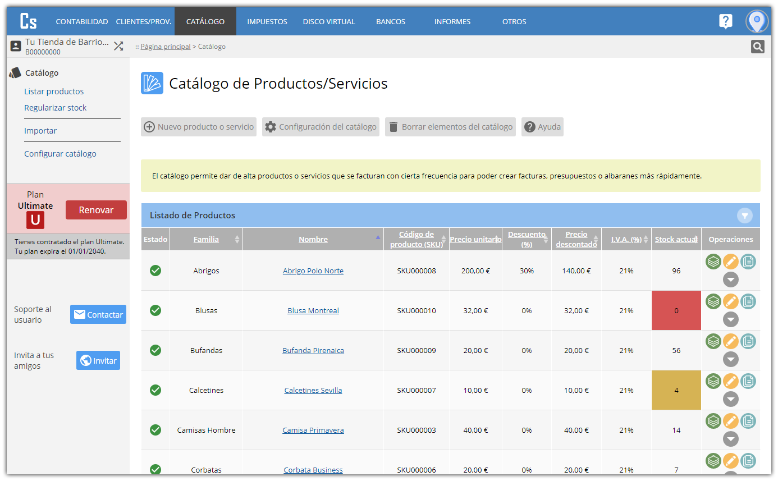778x481 pixels.
Task: Expand the operations dropdown for Camisa Primavera
Action: 730,439
